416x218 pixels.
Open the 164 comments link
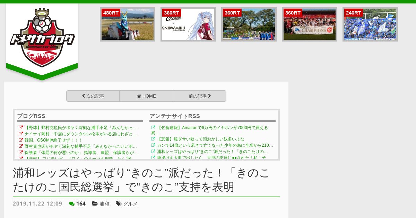click(81, 204)
